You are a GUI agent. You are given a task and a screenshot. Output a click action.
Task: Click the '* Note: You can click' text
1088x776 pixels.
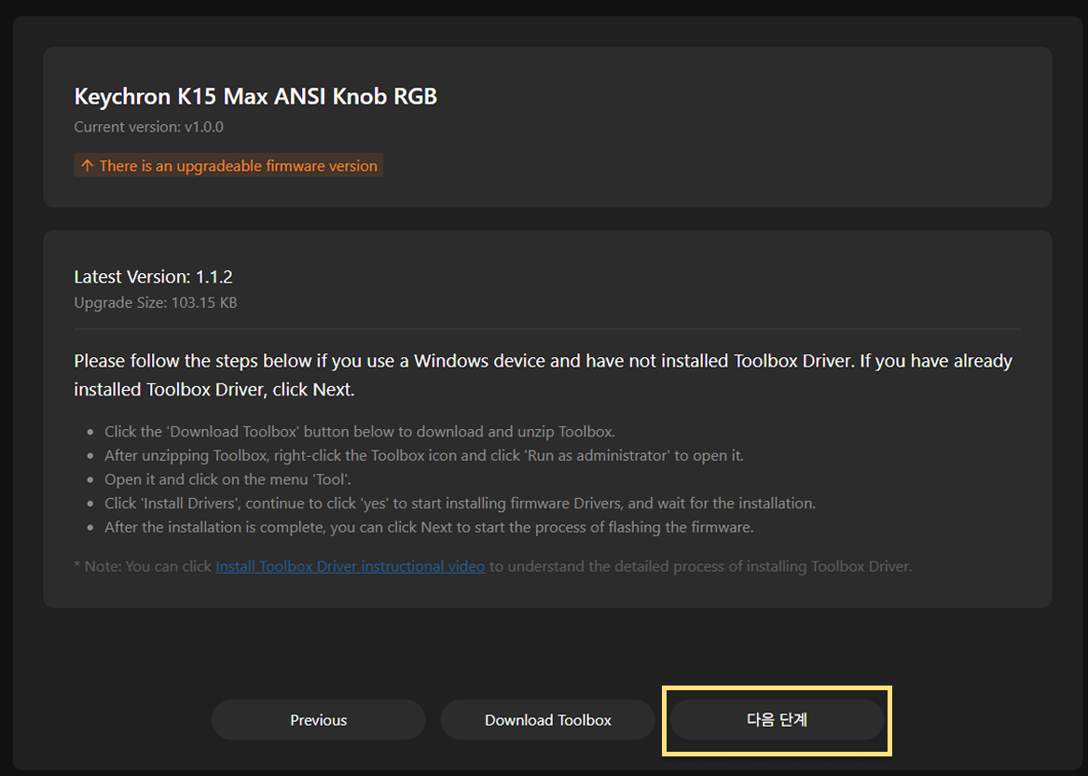point(143,566)
